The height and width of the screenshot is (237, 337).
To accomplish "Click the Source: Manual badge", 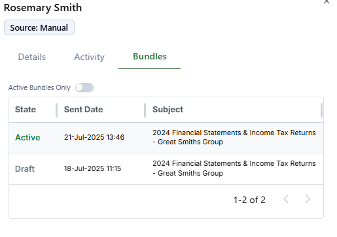I will (x=39, y=27).
